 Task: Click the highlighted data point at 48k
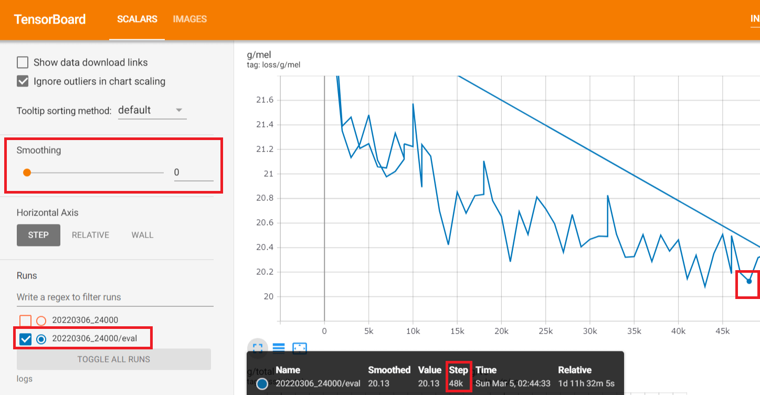coord(749,281)
